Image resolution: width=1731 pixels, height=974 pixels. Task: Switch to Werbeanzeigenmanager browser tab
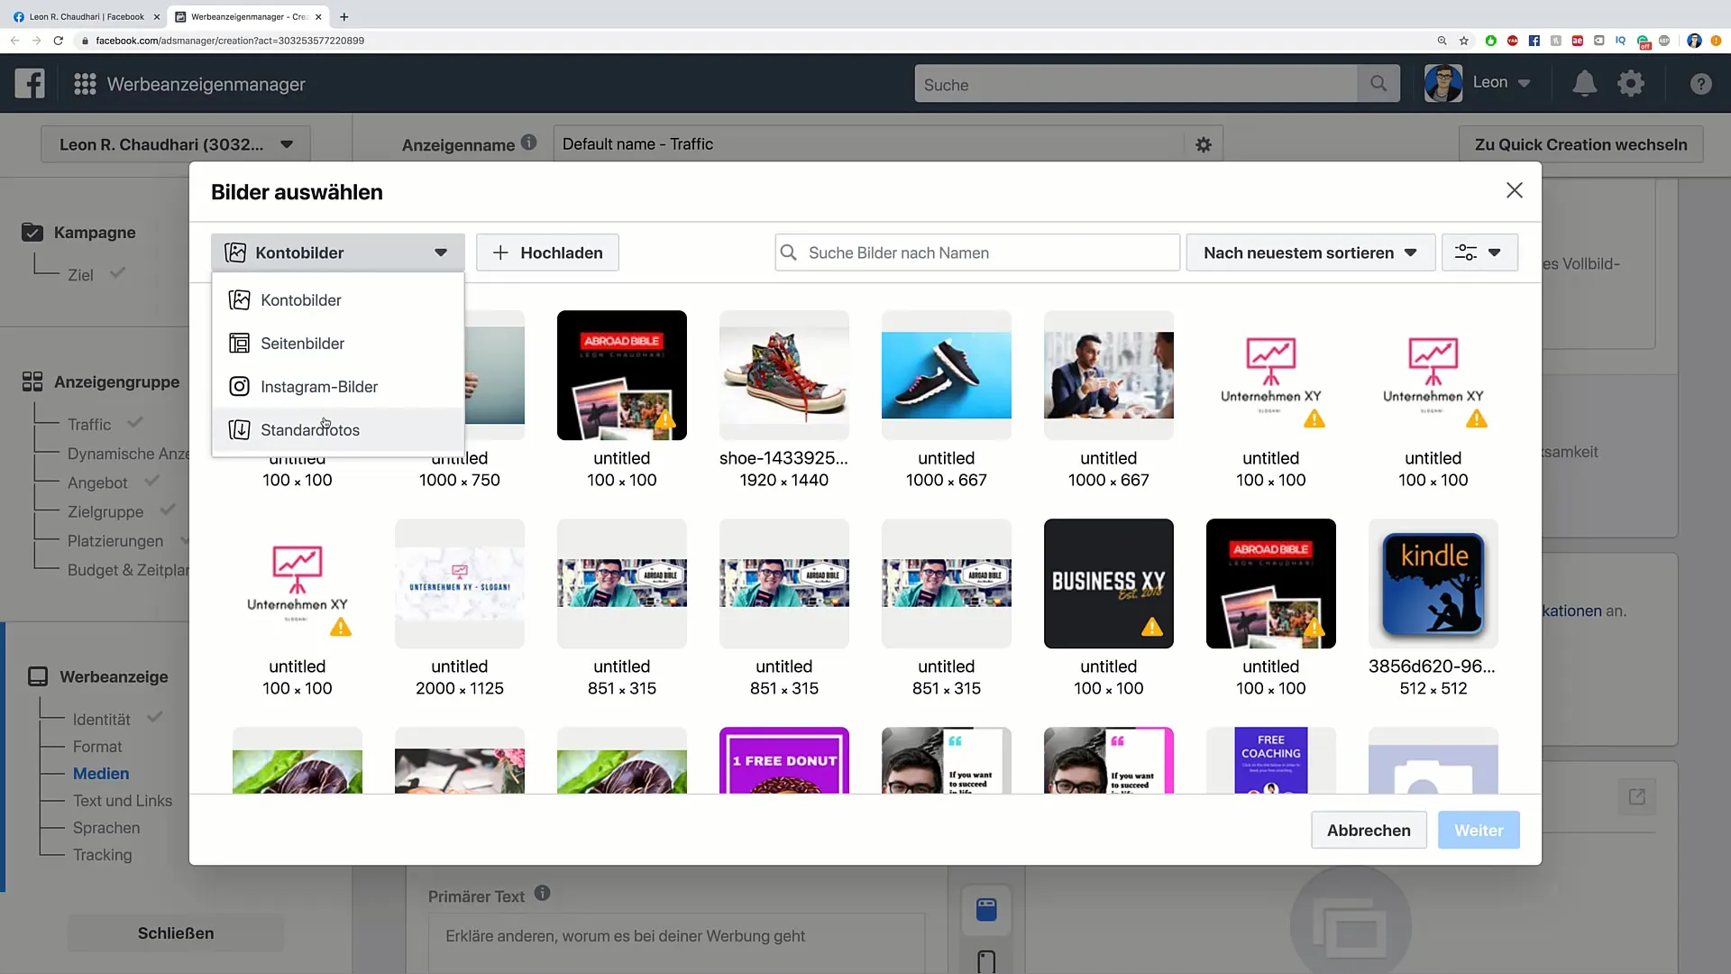click(x=248, y=16)
